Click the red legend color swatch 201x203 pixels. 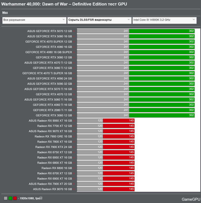pos(15,198)
